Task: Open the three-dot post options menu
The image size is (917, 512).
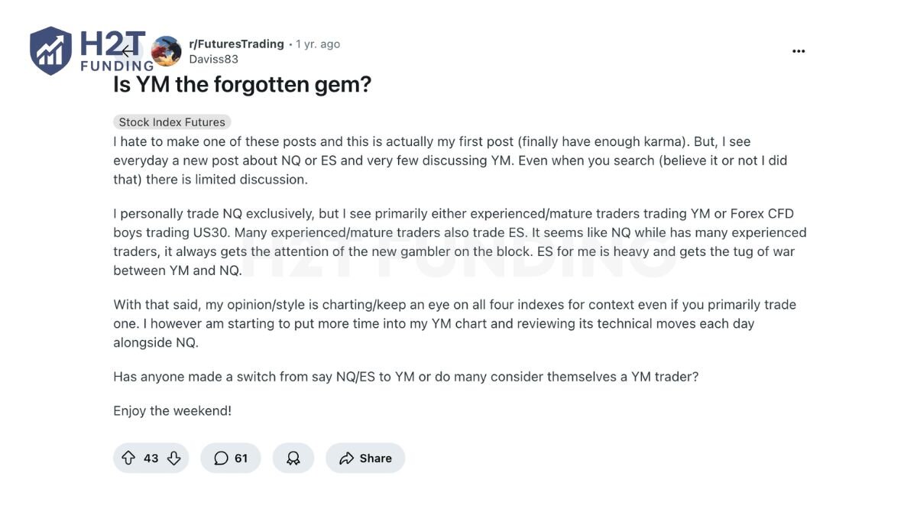Action: click(x=799, y=51)
